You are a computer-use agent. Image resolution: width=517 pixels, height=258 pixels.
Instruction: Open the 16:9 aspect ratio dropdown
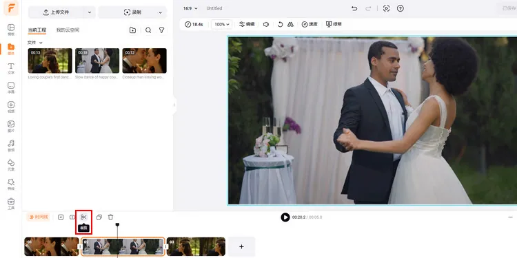point(190,8)
